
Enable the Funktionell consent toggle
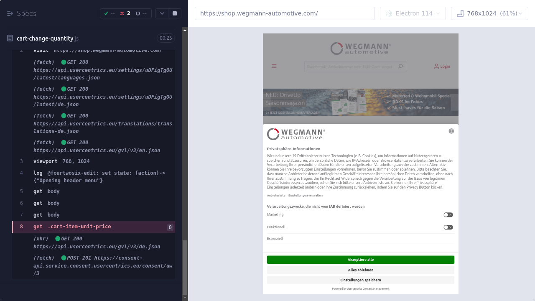pyautogui.click(x=448, y=227)
